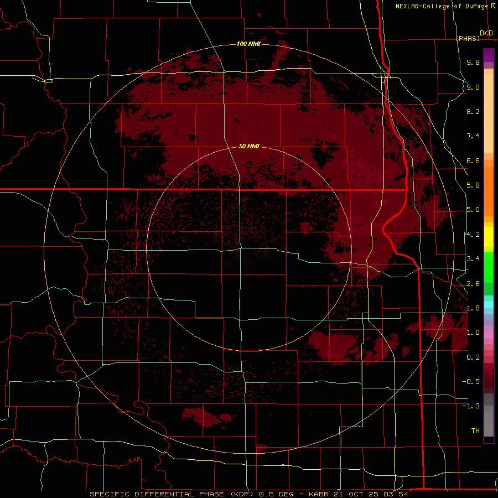Pick the purple top band of the color scale
This screenshot has height=498, width=498.
489,55
